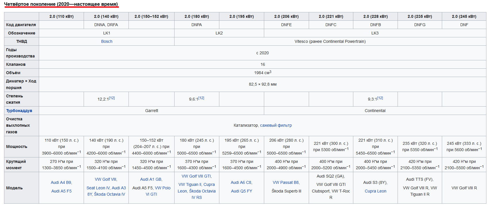Select the LK3 designation cell
Screen dimensions: 489x208
[375, 33]
